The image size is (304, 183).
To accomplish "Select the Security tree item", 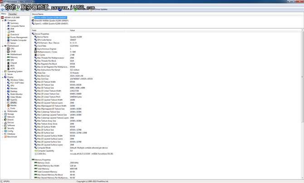I will 11,128.
